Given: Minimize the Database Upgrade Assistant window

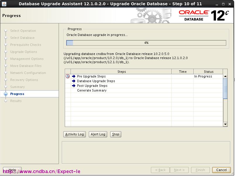Looking at the screenshot, I should click(x=217, y=4).
